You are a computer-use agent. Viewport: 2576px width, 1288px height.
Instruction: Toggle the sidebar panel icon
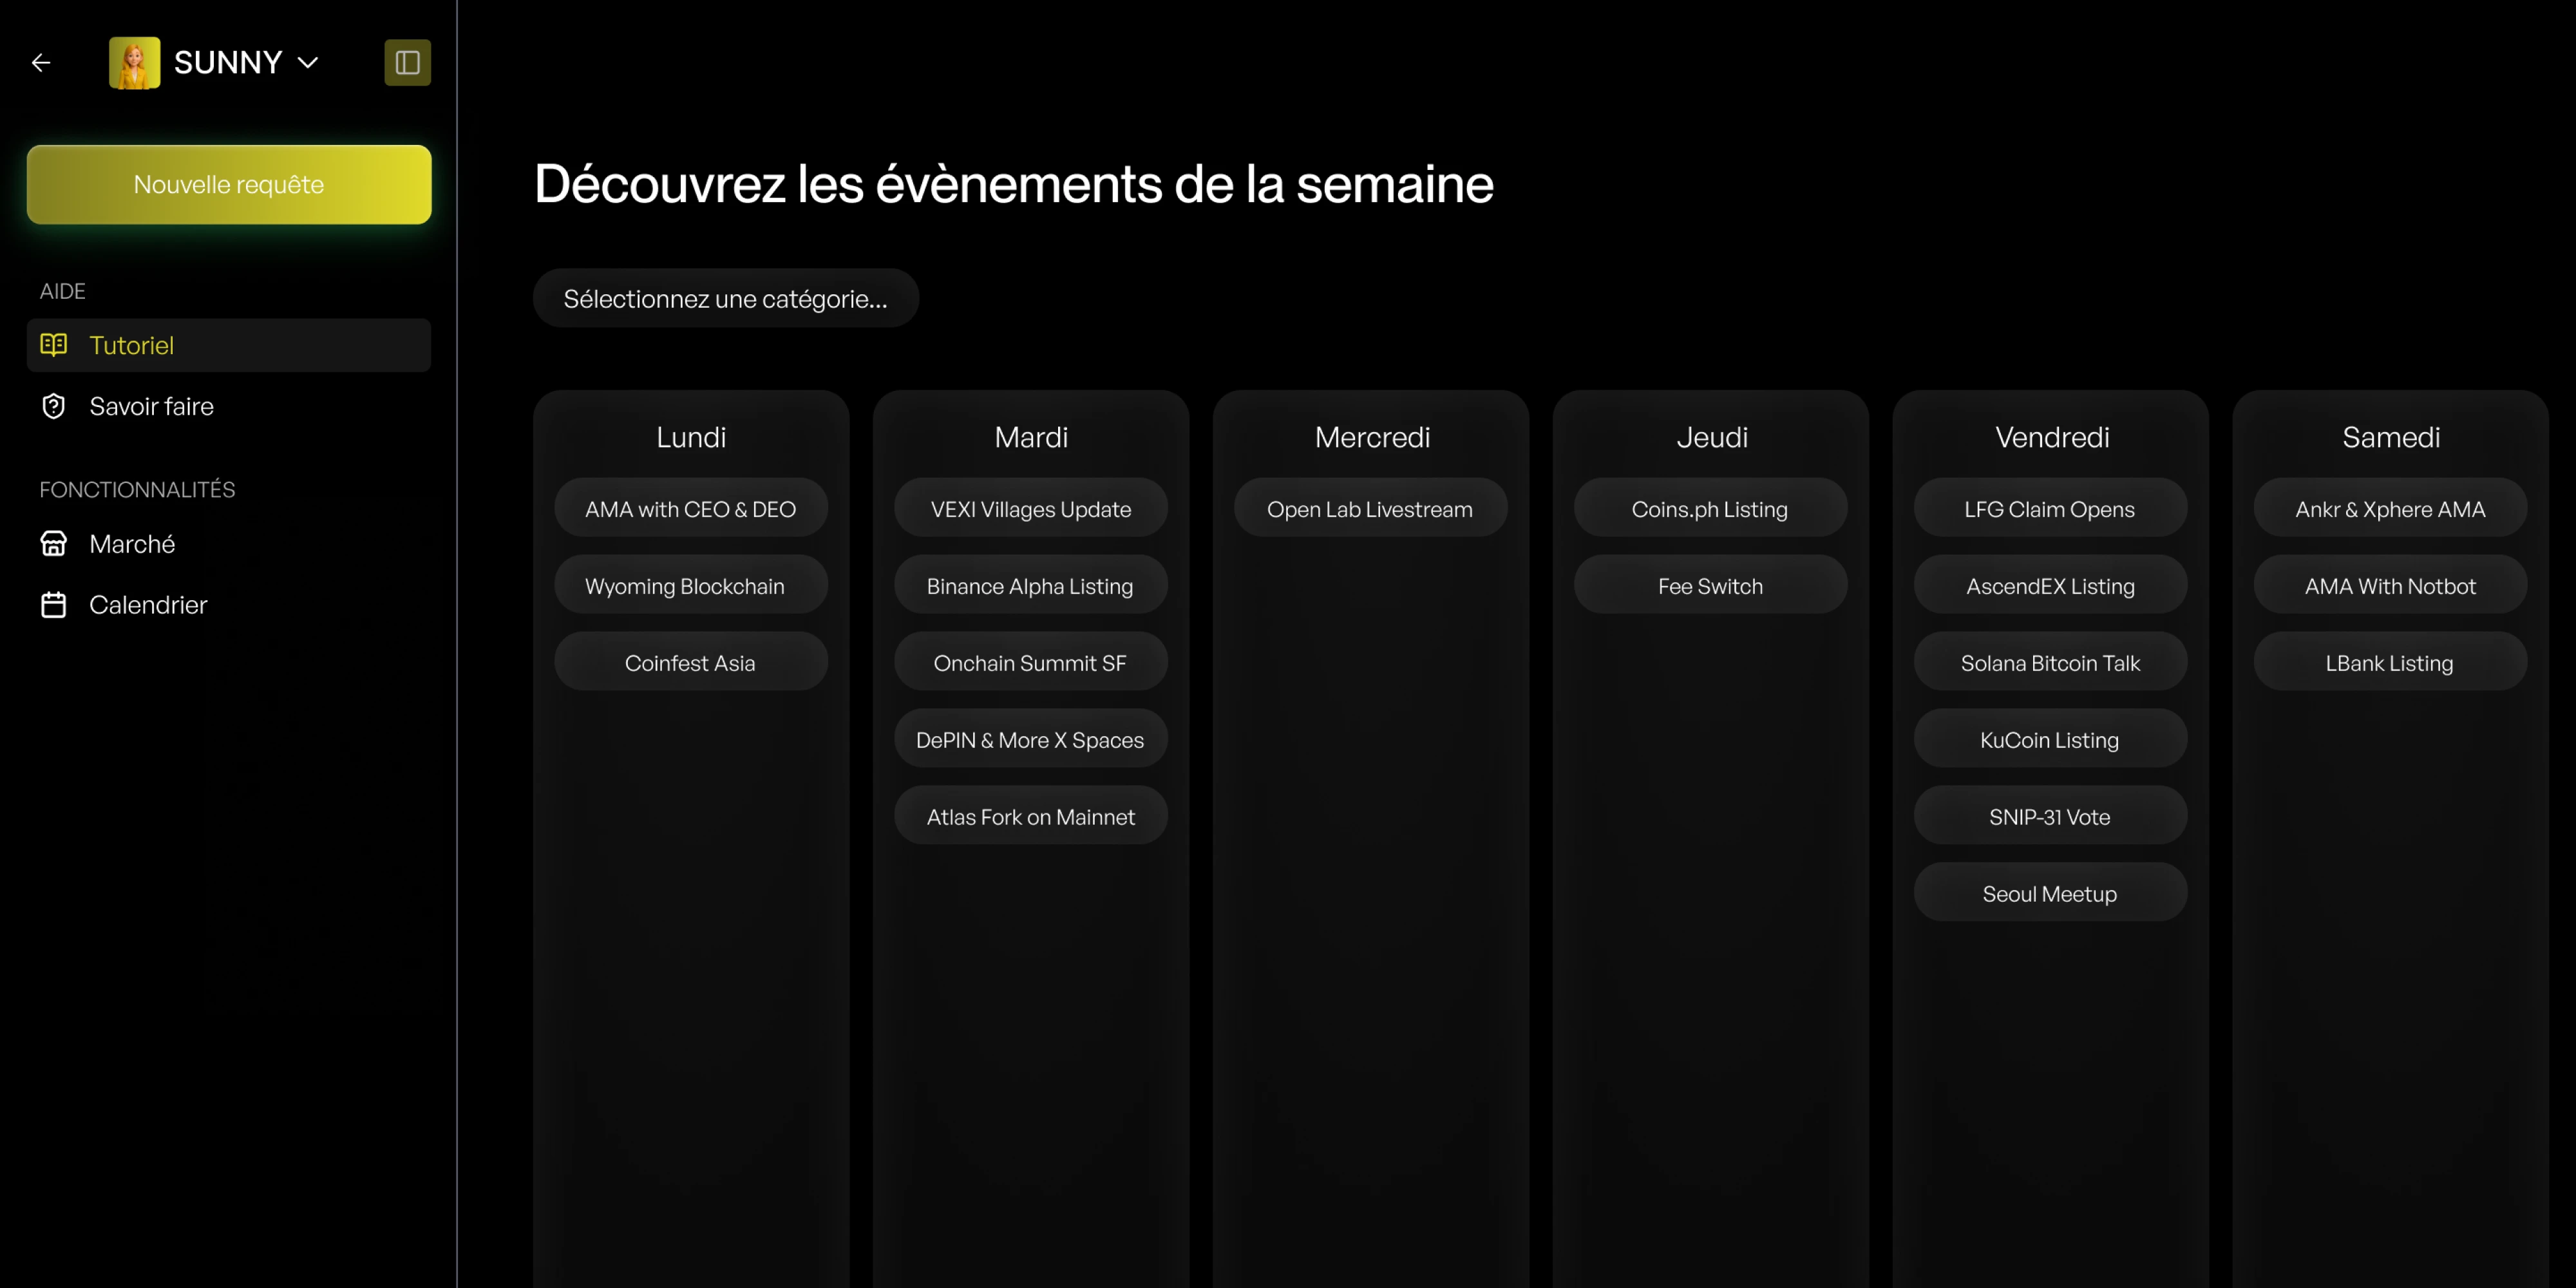(407, 63)
